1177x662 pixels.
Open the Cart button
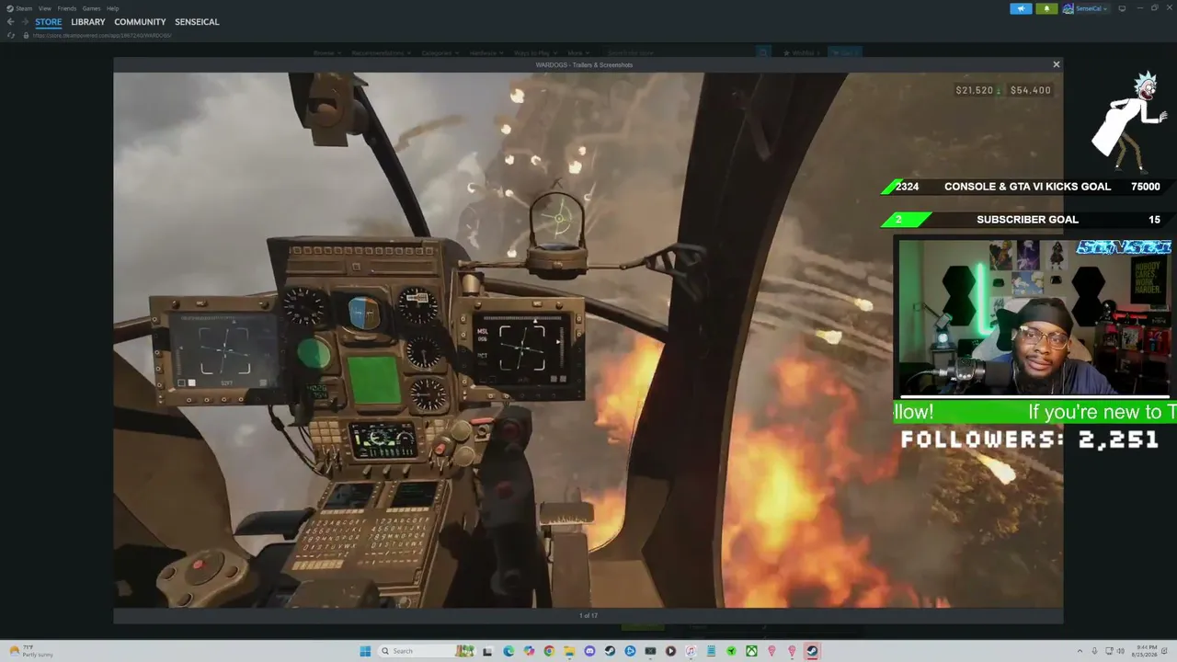tap(844, 53)
